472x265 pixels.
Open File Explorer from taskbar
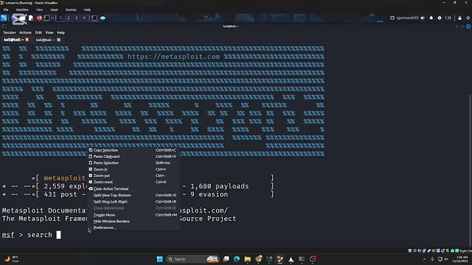247,259
